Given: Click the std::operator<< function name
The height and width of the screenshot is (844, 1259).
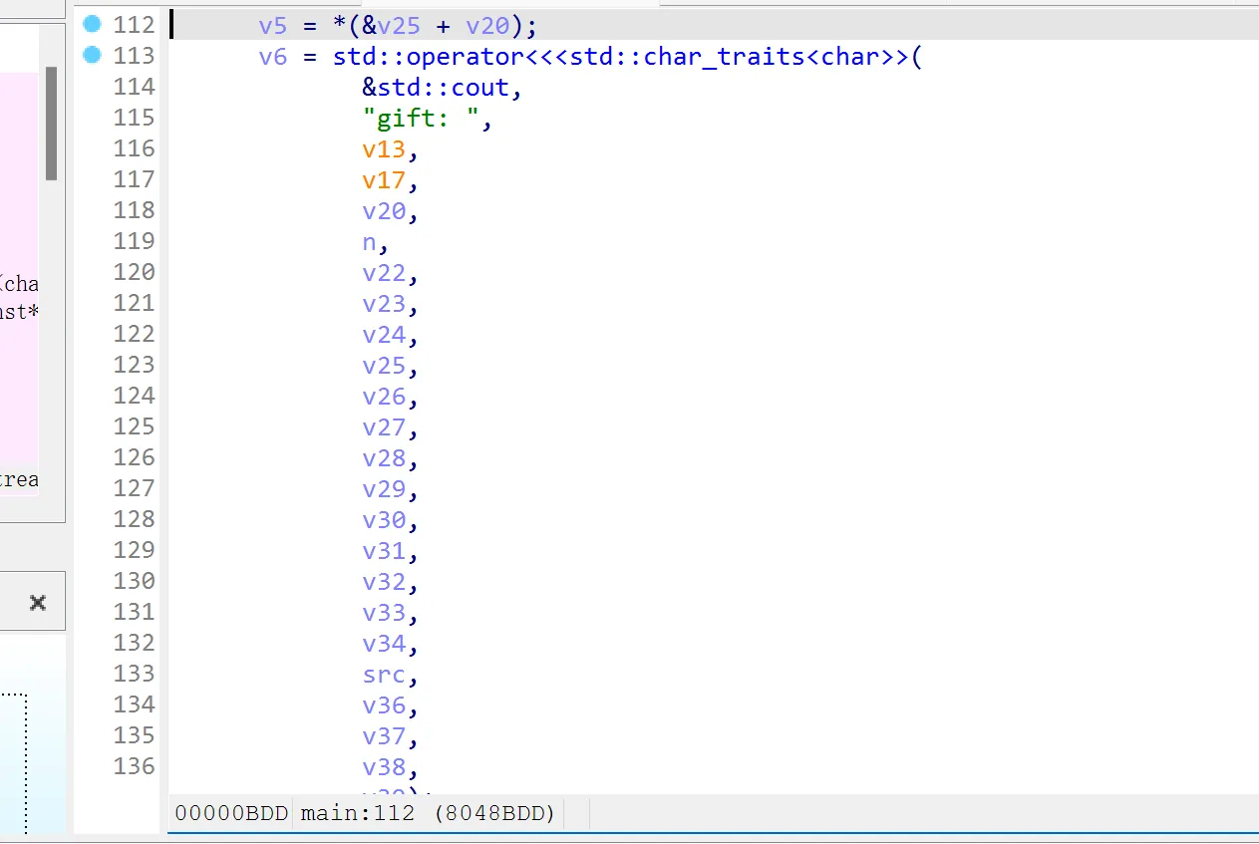Looking at the screenshot, I should coord(429,56).
